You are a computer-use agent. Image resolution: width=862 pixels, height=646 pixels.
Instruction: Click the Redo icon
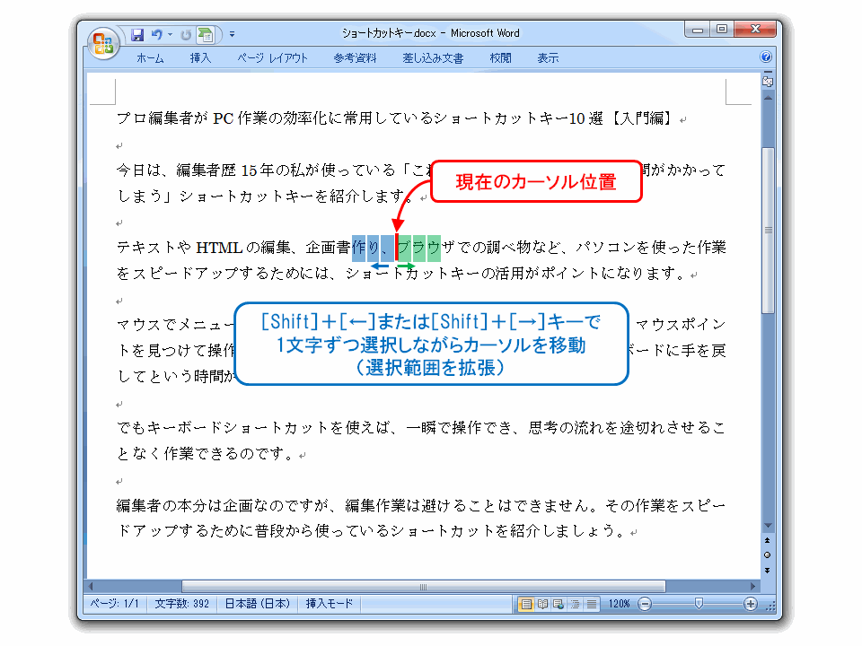coord(186,35)
